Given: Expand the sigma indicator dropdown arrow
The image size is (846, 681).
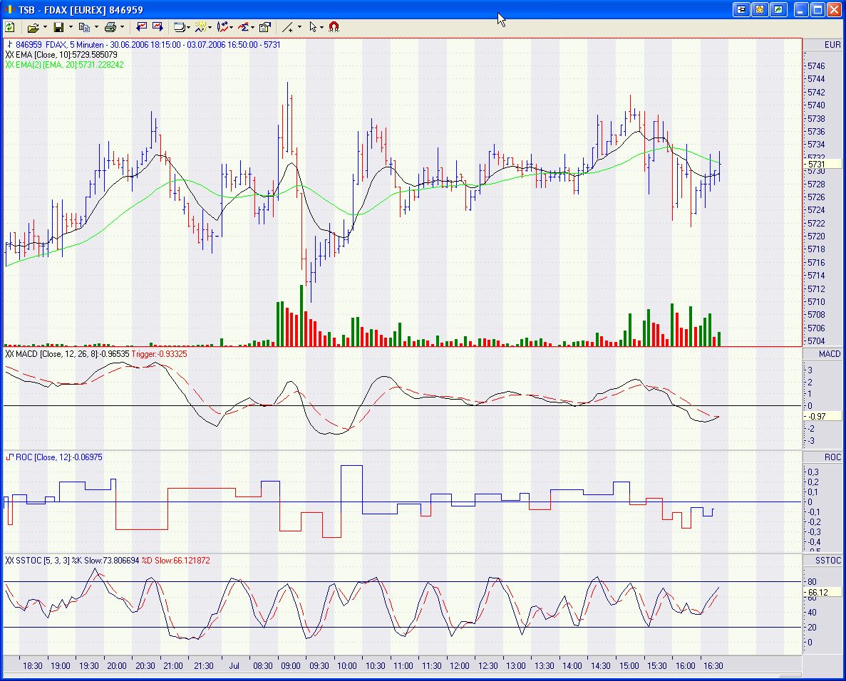Looking at the screenshot, I should [252, 28].
